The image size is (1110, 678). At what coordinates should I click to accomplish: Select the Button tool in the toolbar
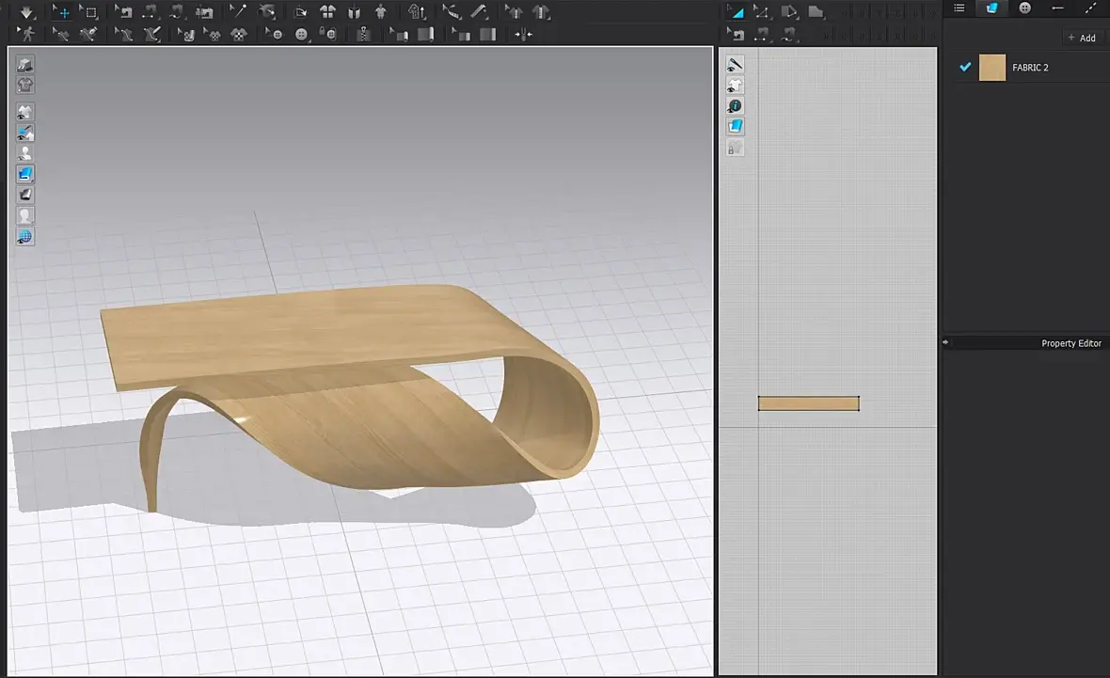pyautogui.click(x=302, y=35)
